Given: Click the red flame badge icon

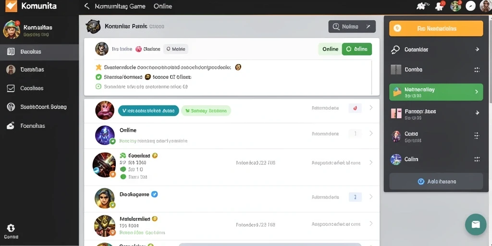Looking at the screenshot, I should click(355, 108).
